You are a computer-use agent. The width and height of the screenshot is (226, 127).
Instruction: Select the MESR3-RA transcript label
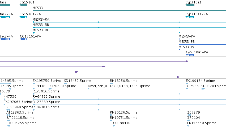tap(41, 20)
